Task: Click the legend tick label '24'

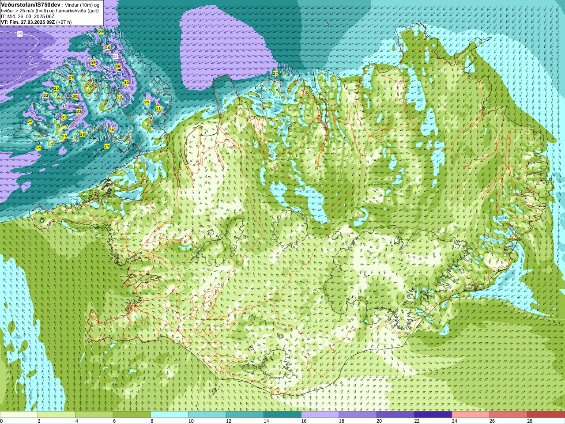Action: coord(454,421)
